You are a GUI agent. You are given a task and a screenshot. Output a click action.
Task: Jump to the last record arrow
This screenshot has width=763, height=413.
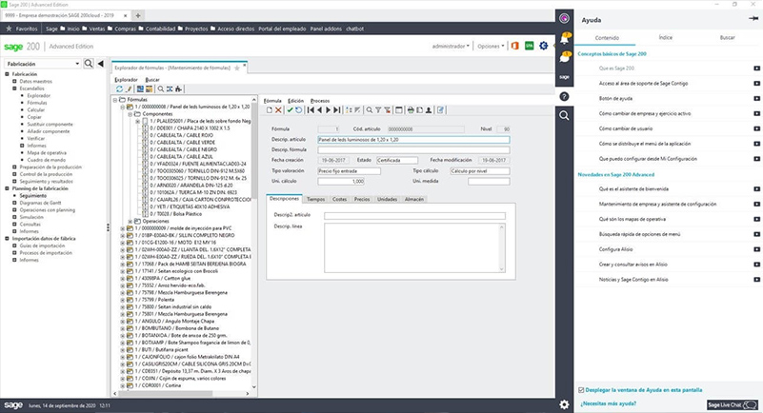[x=337, y=110]
